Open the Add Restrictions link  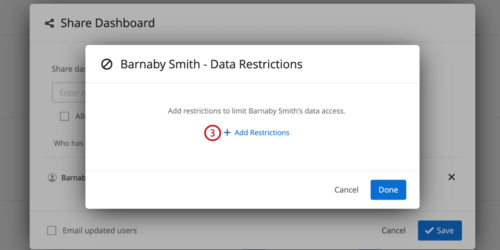262,133
